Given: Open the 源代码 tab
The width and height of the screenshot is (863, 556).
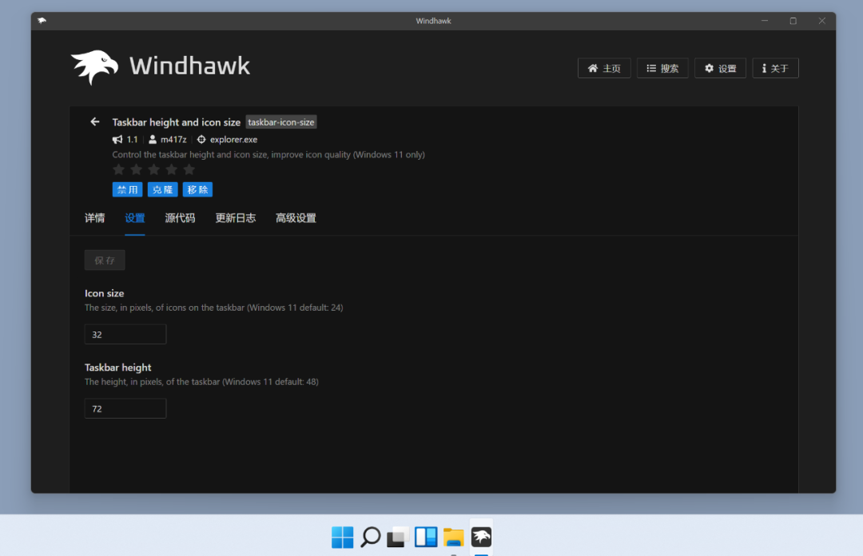Looking at the screenshot, I should click(180, 218).
